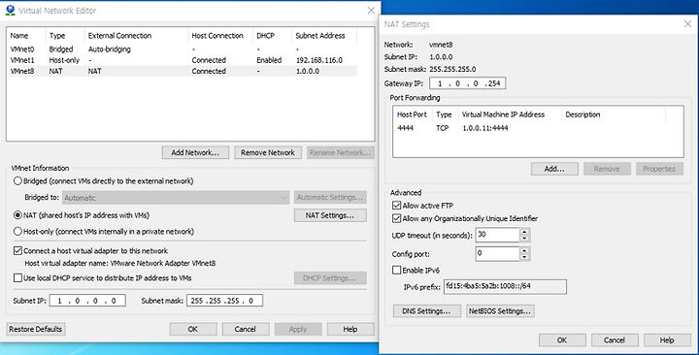Close the Virtual Network Editor window

pos(371,11)
